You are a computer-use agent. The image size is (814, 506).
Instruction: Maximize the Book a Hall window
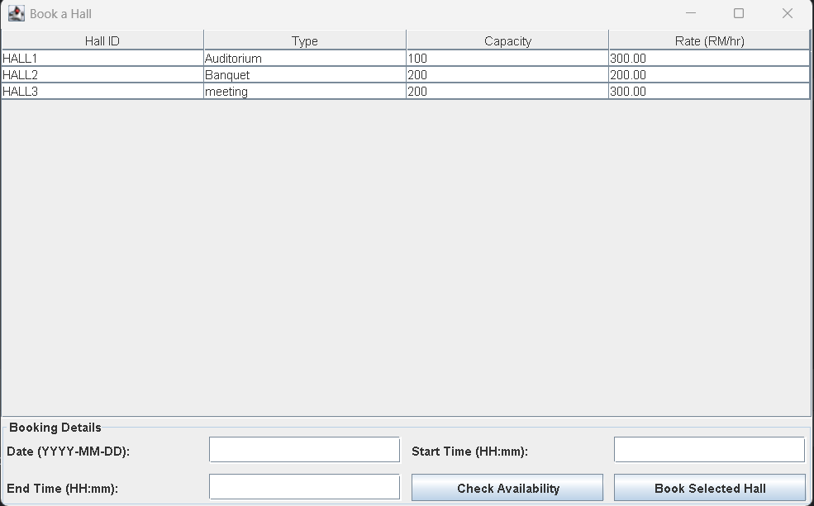point(739,13)
